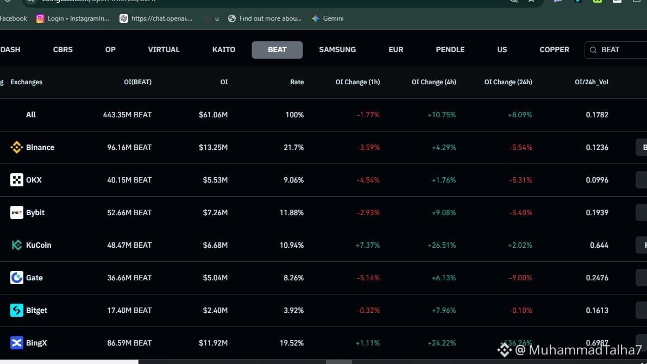647x364 pixels.
Task: Click the OKX exchange name
Action: pyautogui.click(x=34, y=180)
